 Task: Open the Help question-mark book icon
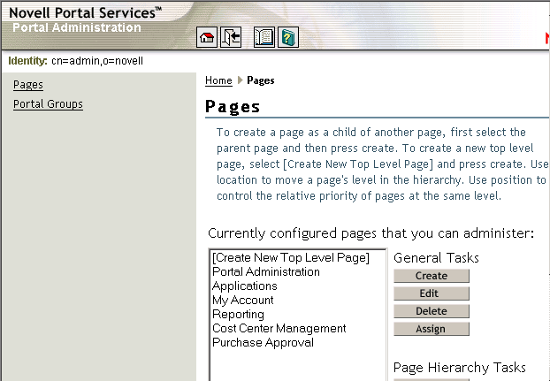pos(288,37)
